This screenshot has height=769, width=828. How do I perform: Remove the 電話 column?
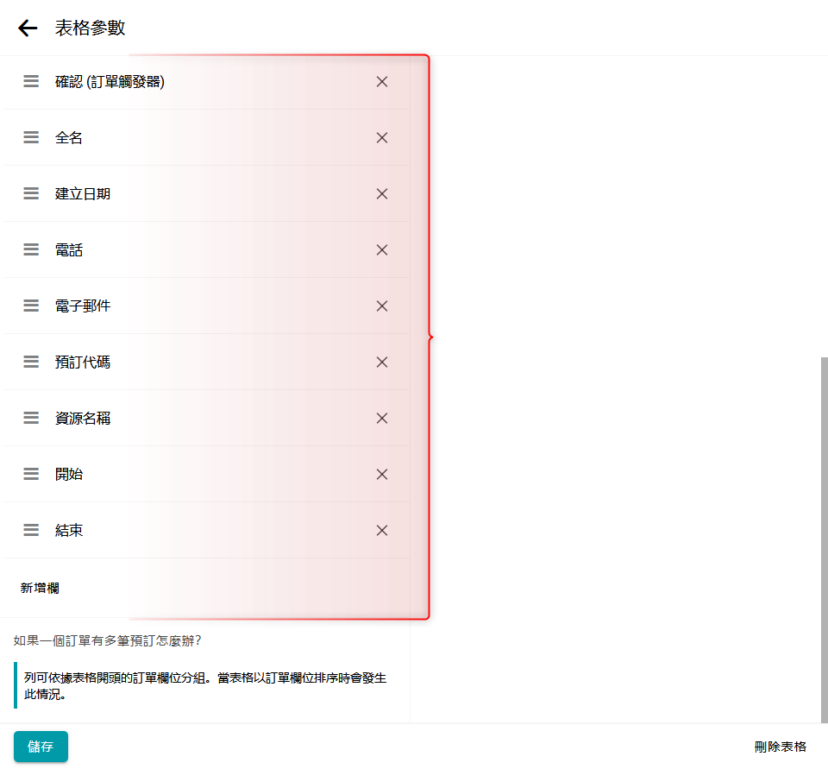coord(382,250)
